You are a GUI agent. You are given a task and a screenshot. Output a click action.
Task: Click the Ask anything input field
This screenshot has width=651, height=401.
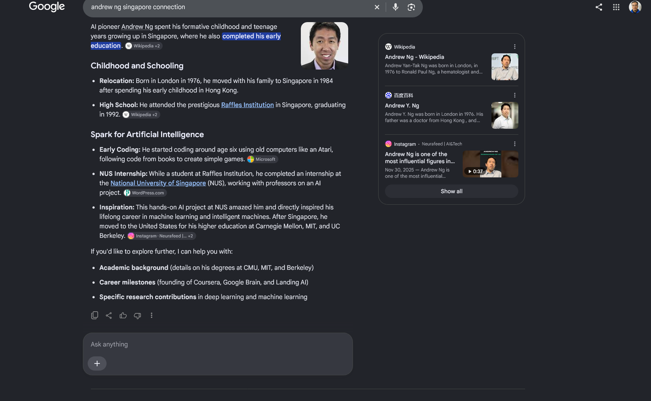[x=218, y=344]
